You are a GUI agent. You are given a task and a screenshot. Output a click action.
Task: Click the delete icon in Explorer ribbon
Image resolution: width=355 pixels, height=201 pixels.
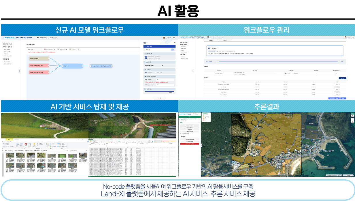point(26,144)
